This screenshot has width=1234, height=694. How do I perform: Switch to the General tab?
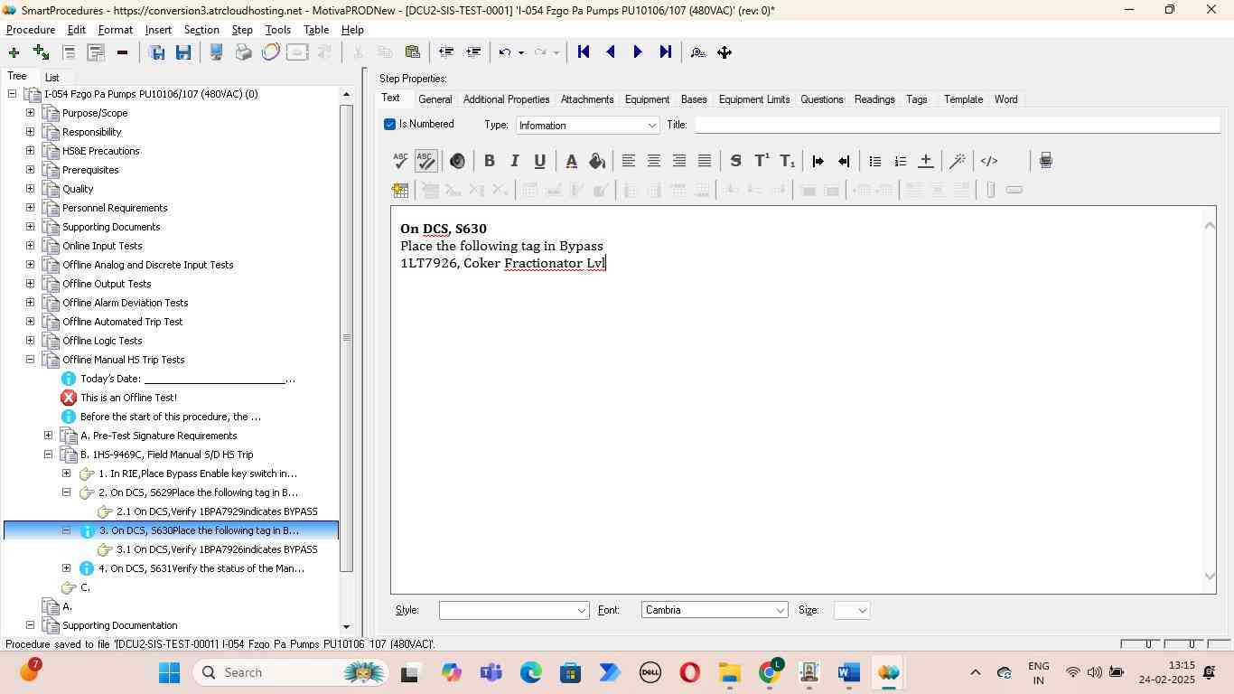435,99
